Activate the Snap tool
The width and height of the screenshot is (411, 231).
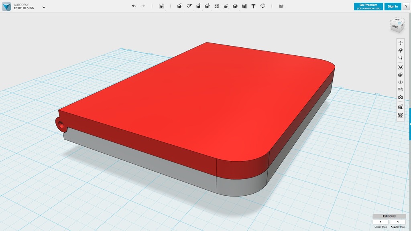[x=262, y=6]
